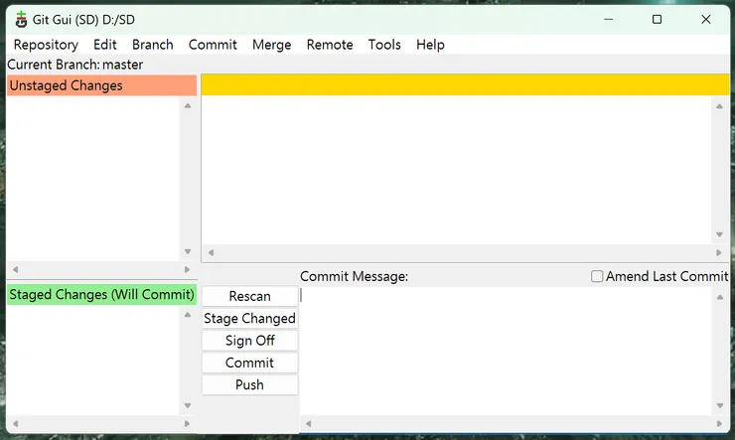Click up arrow of Staged Changes scrollbar
Viewport: 735px width, 440px height.
(188, 315)
